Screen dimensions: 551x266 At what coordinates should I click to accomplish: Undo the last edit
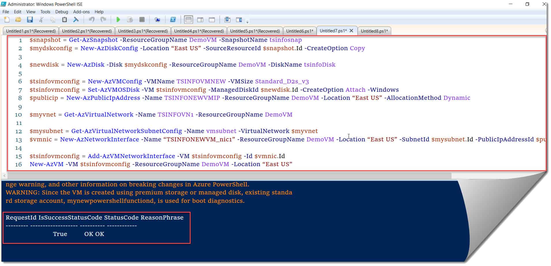(92, 20)
